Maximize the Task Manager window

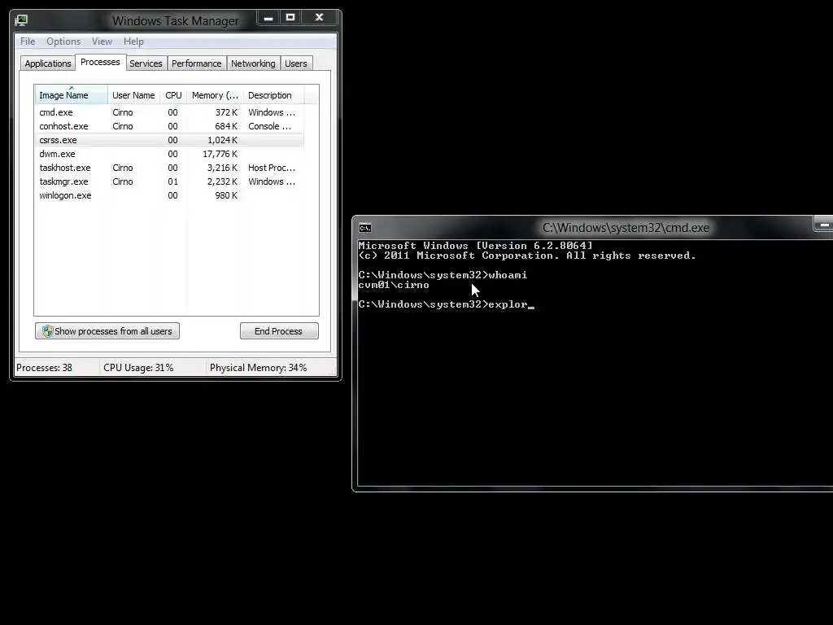tap(290, 18)
